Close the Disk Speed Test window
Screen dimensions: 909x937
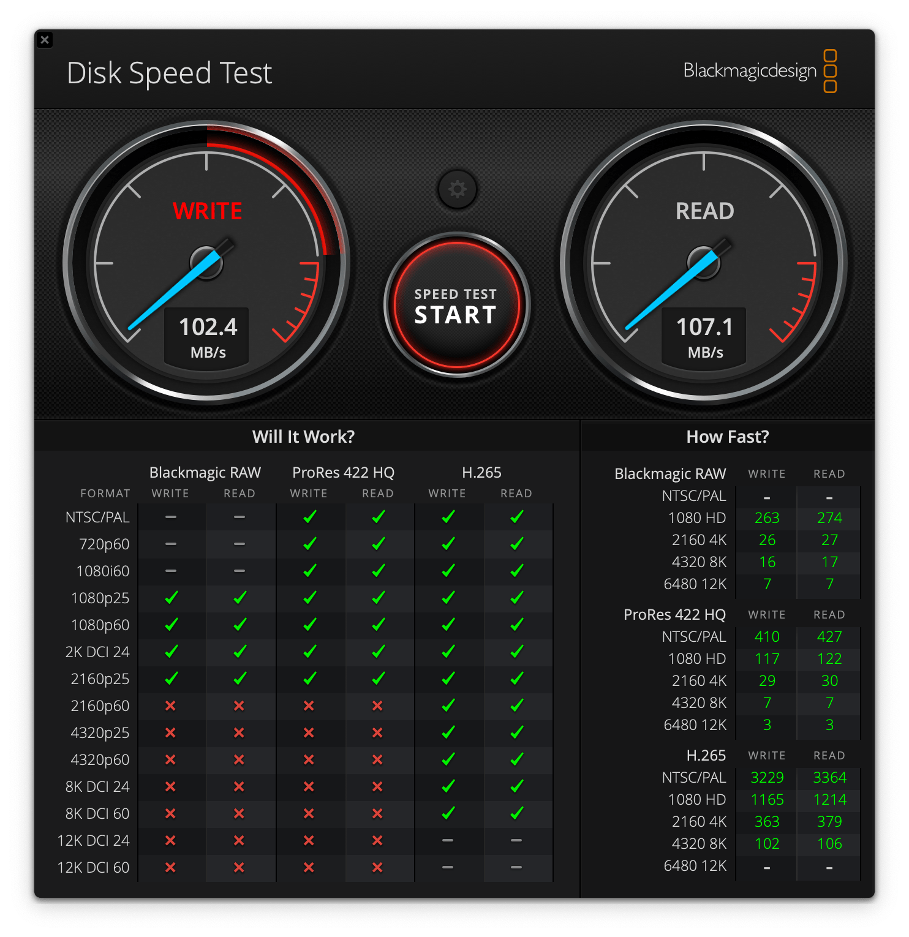(45, 40)
